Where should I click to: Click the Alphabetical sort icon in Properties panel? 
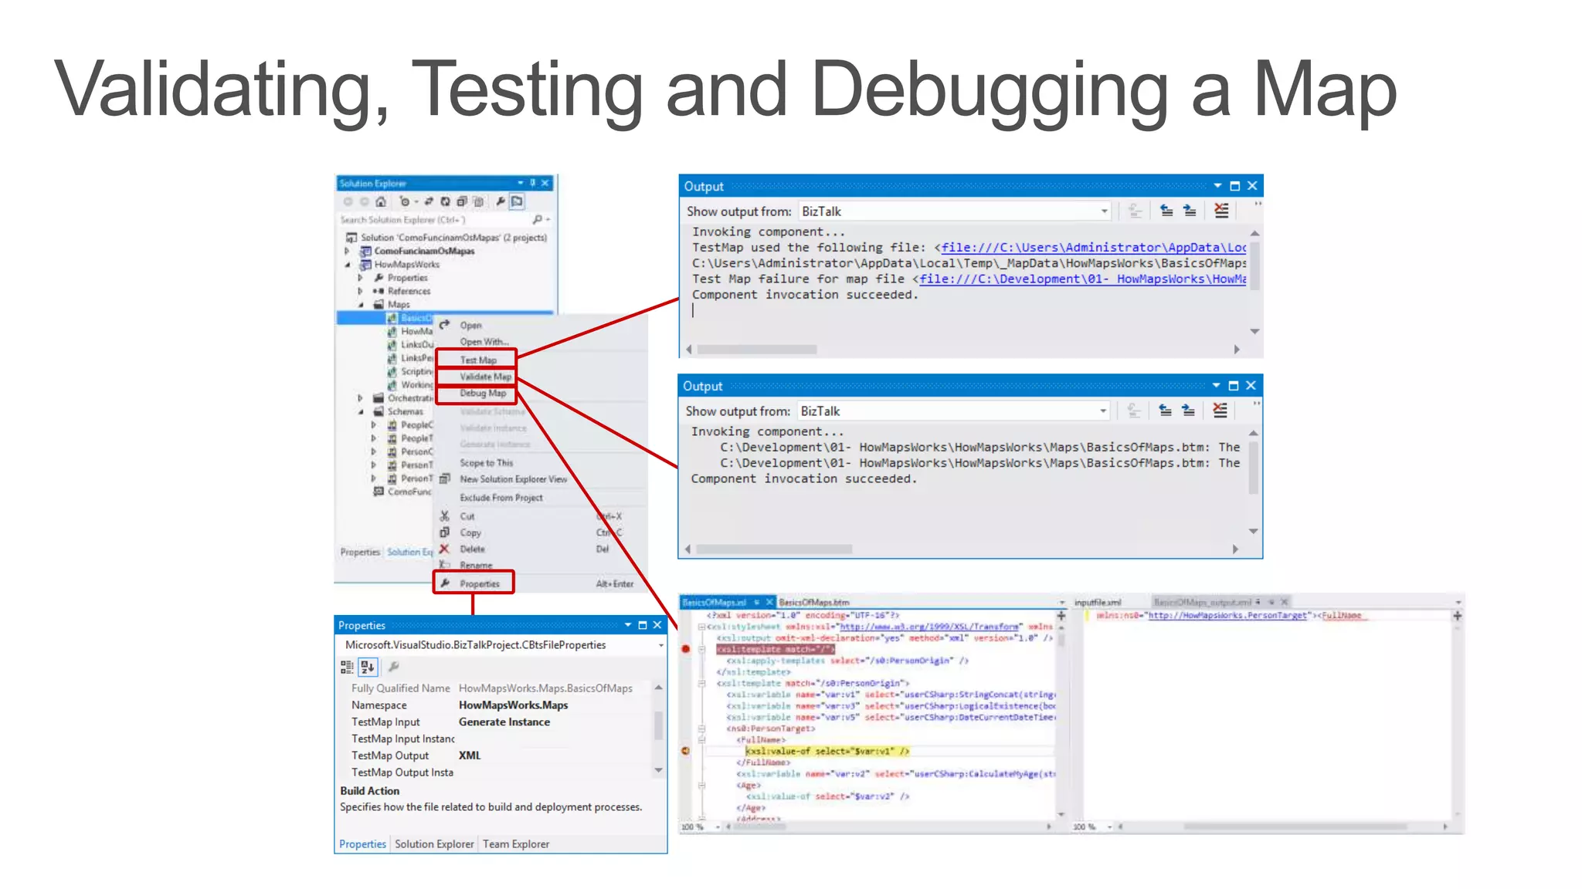368,667
